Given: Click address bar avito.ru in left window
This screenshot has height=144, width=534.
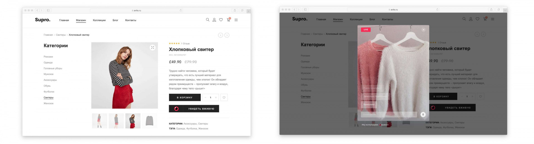Looking at the screenshot, I should coord(137,10).
